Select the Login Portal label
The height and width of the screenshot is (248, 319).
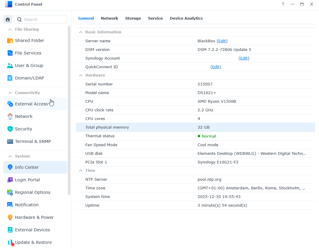point(27,180)
